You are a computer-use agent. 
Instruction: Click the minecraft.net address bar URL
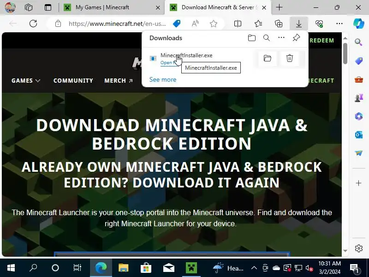117,24
